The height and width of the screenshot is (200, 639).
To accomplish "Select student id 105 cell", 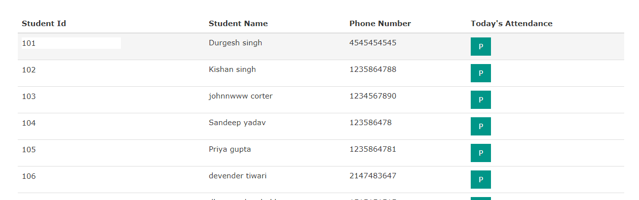I will point(29,150).
